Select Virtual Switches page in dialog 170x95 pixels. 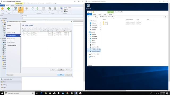coord(13,42)
